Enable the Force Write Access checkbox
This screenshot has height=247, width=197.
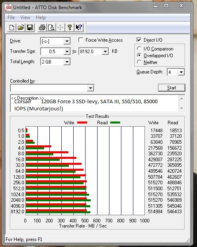pos(81,40)
